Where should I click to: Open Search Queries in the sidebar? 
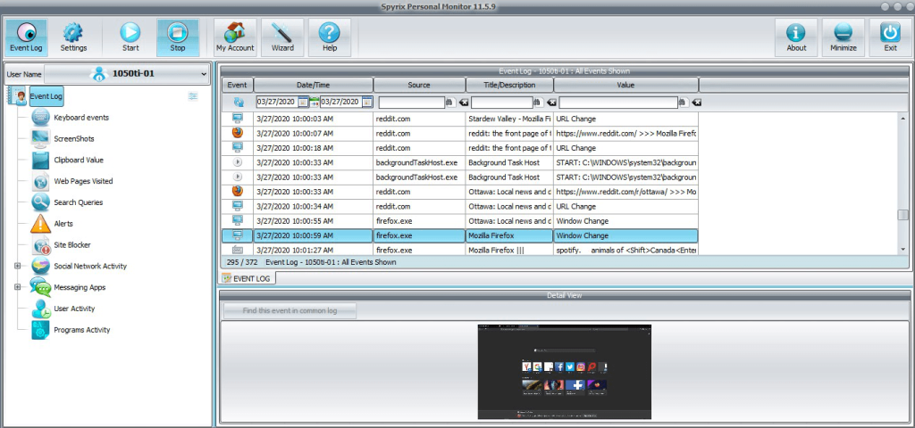click(79, 202)
